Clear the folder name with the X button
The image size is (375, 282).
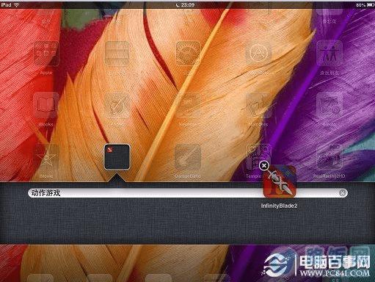tap(343, 193)
